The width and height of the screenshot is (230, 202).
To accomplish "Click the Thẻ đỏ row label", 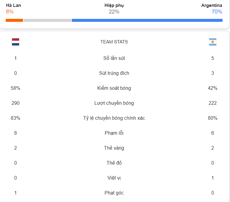I will [x=114, y=163].
